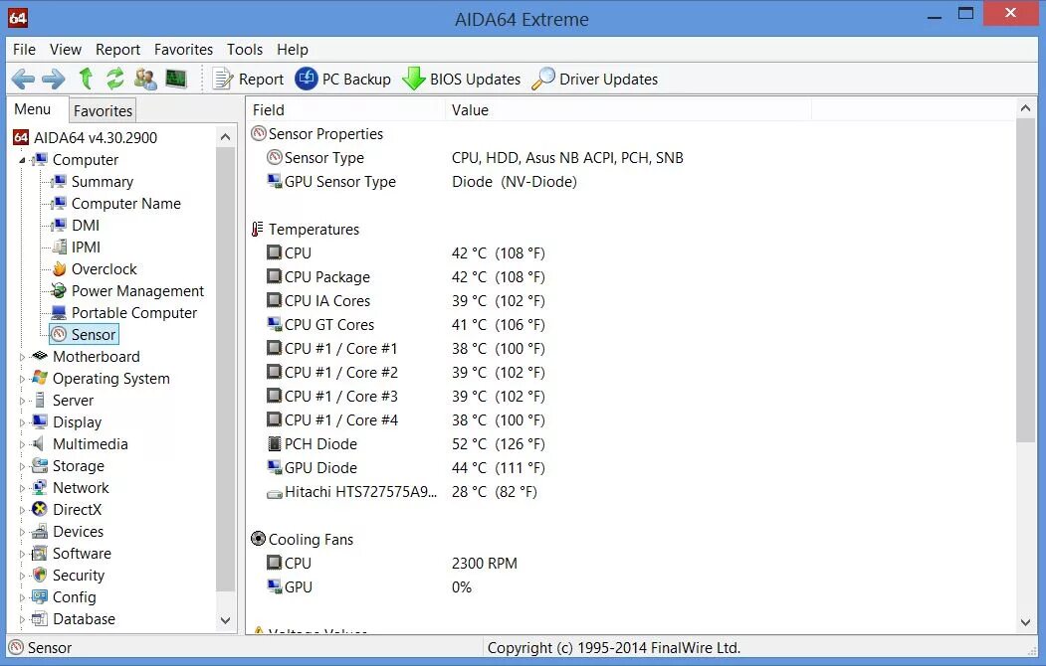1046x666 pixels.
Task: Select the Config tree item
Action: [x=74, y=597]
